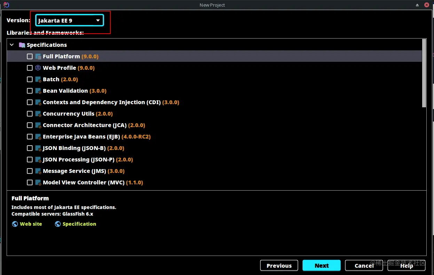The image size is (434, 275).
Task: Enable the Message Service (JMS) checkbox
Action: 30,171
